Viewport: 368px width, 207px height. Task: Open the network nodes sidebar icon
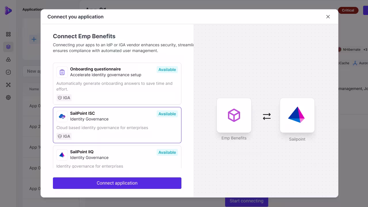point(8,85)
